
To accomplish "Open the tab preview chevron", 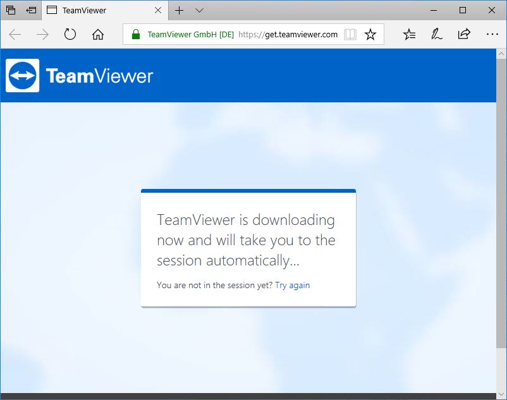I will 199,10.
